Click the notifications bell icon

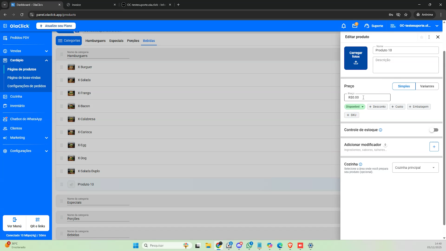coord(343,26)
